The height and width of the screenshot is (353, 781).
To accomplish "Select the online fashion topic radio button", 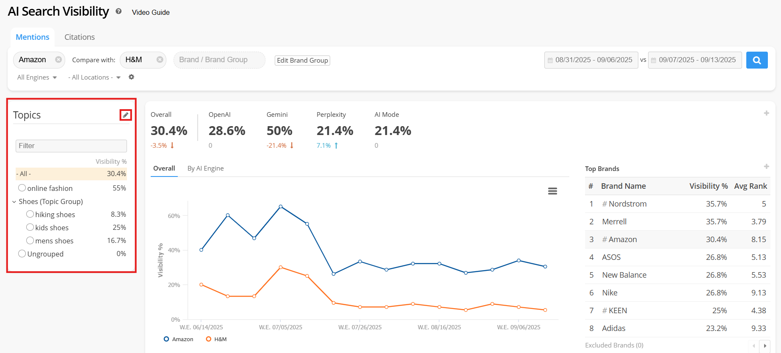I will pyautogui.click(x=22, y=188).
